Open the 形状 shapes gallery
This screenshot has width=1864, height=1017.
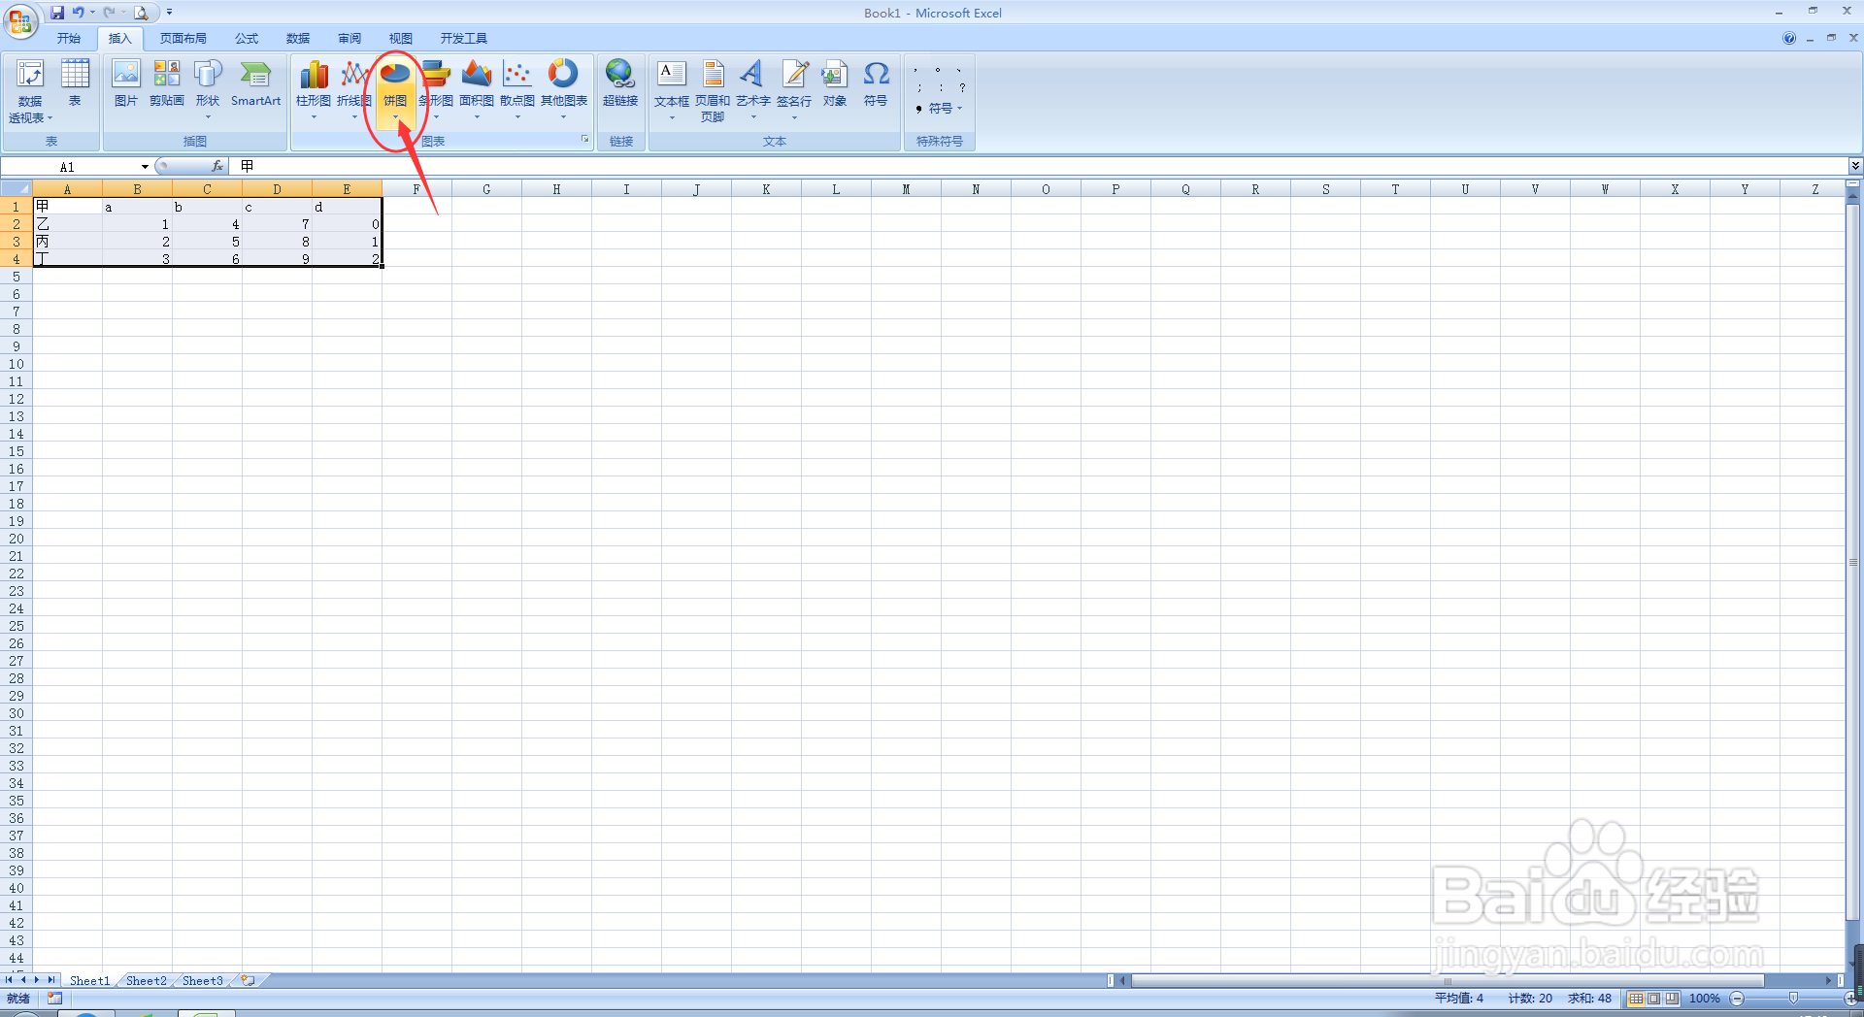click(208, 88)
